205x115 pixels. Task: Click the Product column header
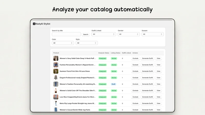click(x=56, y=53)
